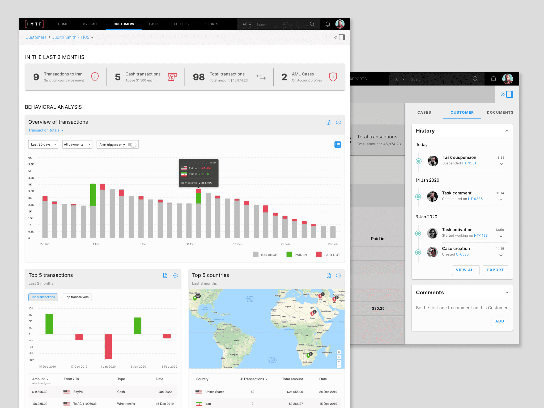The image size is (544, 408).
Task: Open the HT-3331 task link
Action: pyautogui.click(x=469, y=163)
